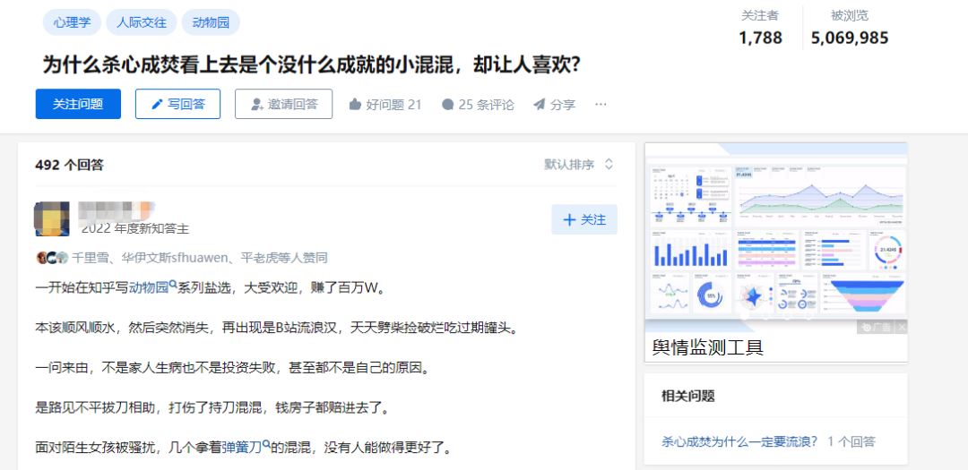This screenshot has height=470, width=968.
Task: Open related question 杀心成焚为什么一定要流浪?
Action: point(739,441)
